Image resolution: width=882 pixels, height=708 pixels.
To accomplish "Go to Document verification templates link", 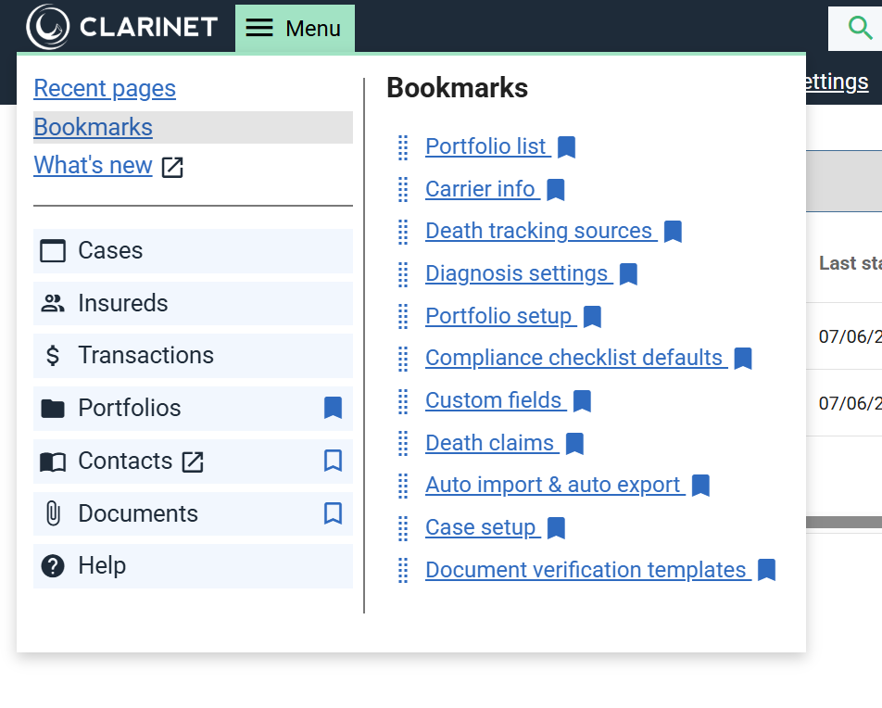I will coord(586,569).
